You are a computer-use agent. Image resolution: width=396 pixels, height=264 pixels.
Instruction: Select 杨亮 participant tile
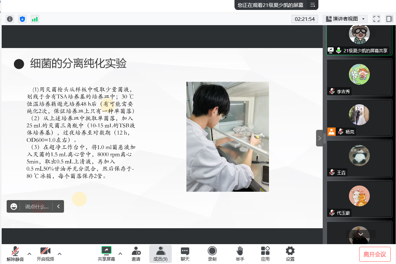pyautogui.click(x=359, y=118)
